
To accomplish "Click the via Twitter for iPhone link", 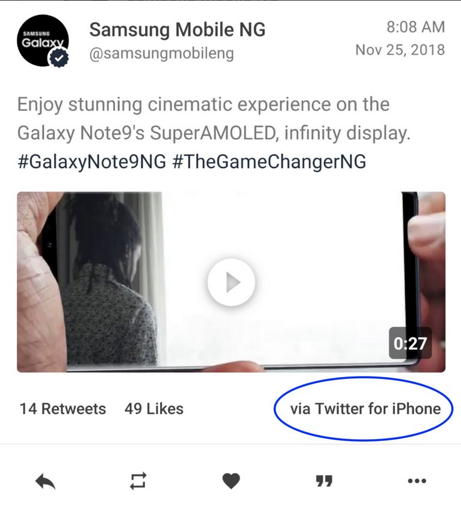I will pyautogui.click(x=362, y=408).
